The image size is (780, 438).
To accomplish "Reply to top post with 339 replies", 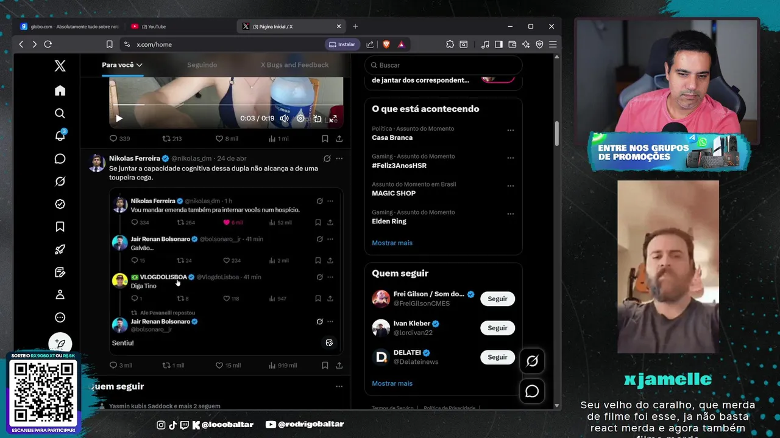I will click(x=119, y=139).
